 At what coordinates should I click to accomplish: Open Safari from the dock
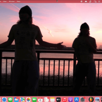[x=4, y=99]
